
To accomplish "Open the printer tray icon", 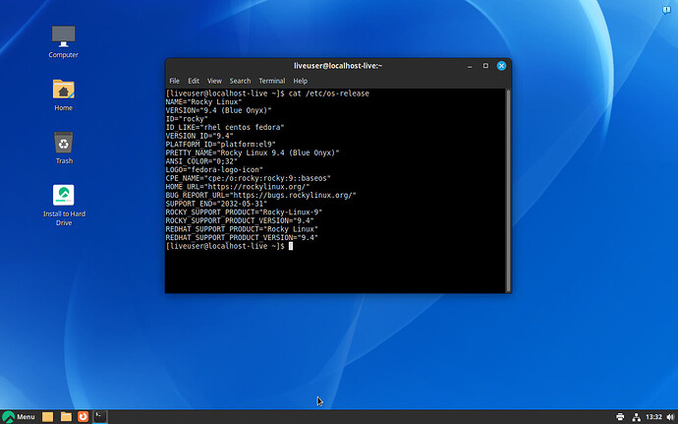I will point(620,417).
